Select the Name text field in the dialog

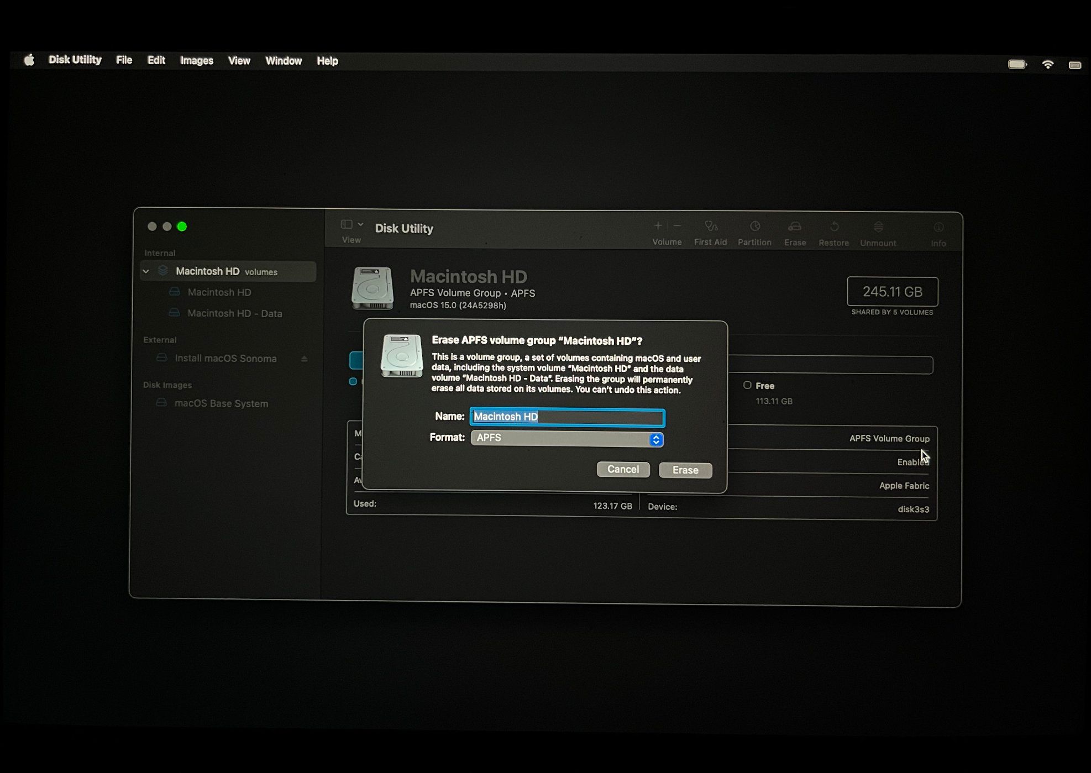[566, 417]
